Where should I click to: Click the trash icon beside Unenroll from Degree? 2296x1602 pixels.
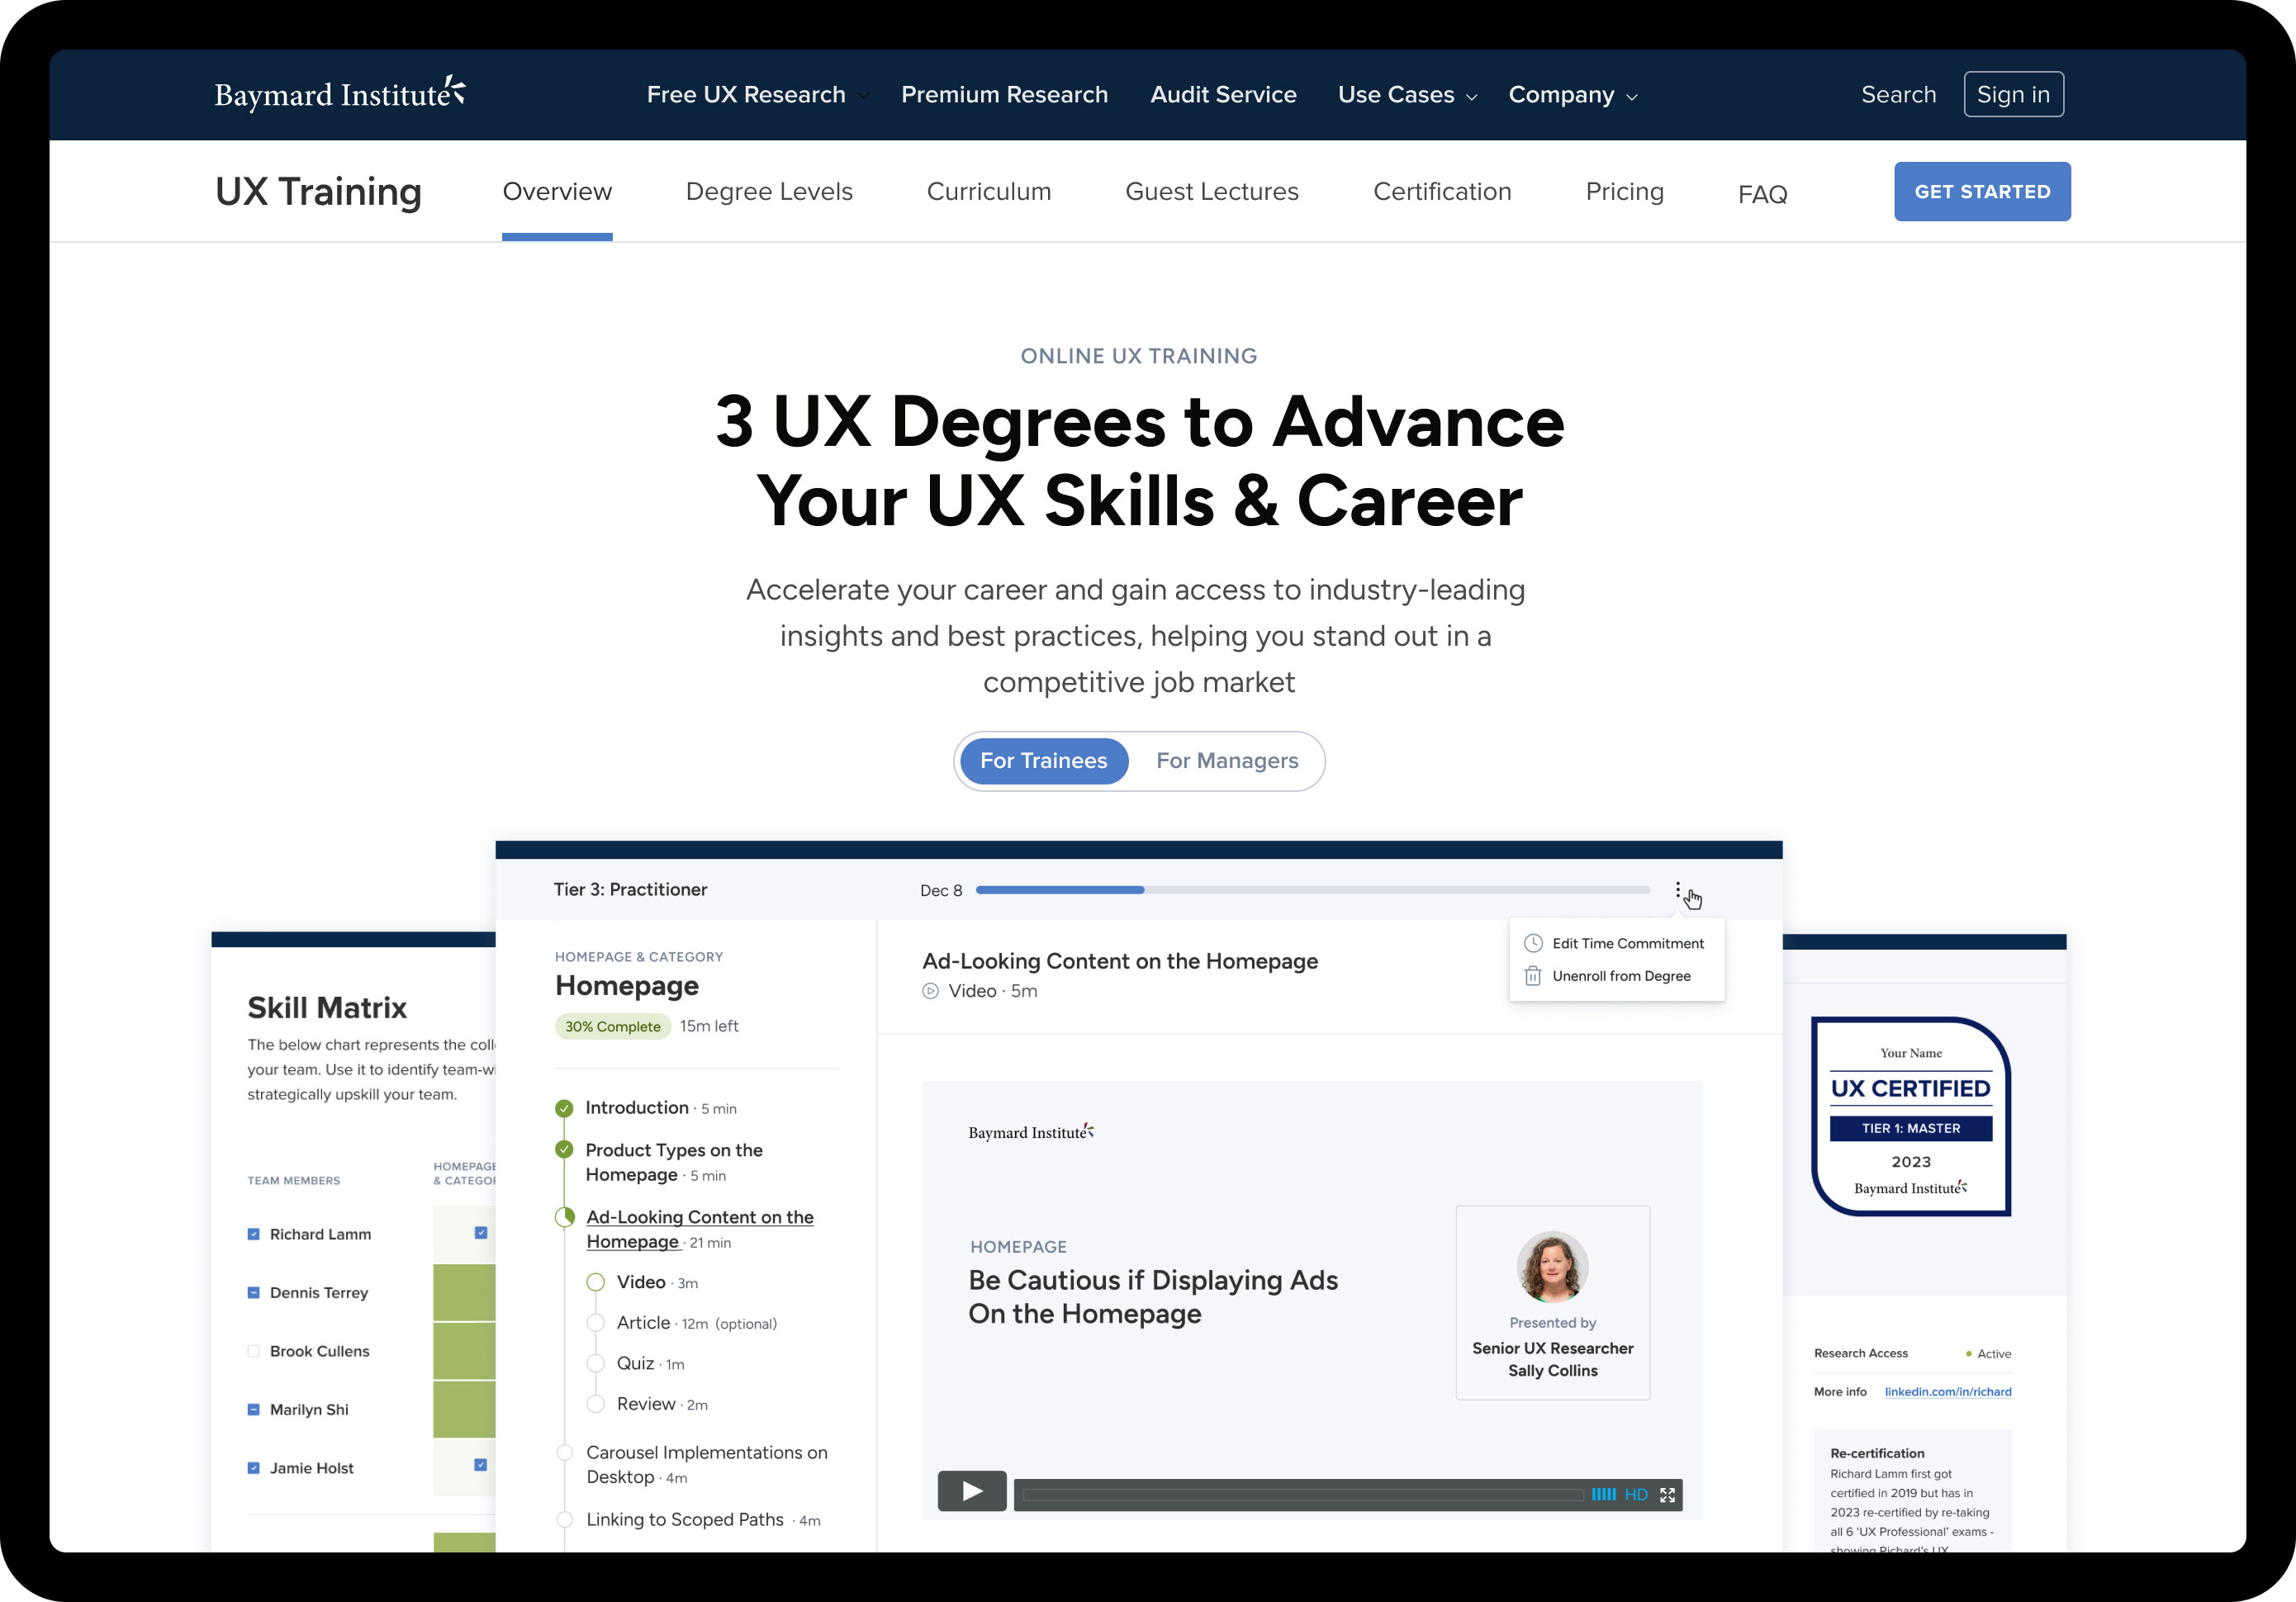click(1532, 976)
